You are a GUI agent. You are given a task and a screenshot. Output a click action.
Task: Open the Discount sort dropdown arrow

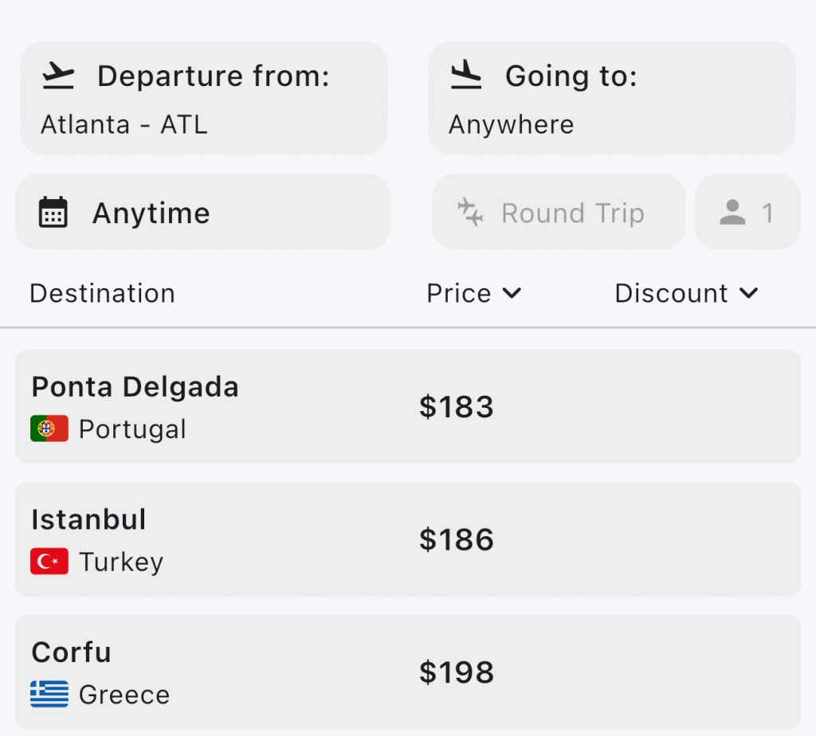pos(748,293)
